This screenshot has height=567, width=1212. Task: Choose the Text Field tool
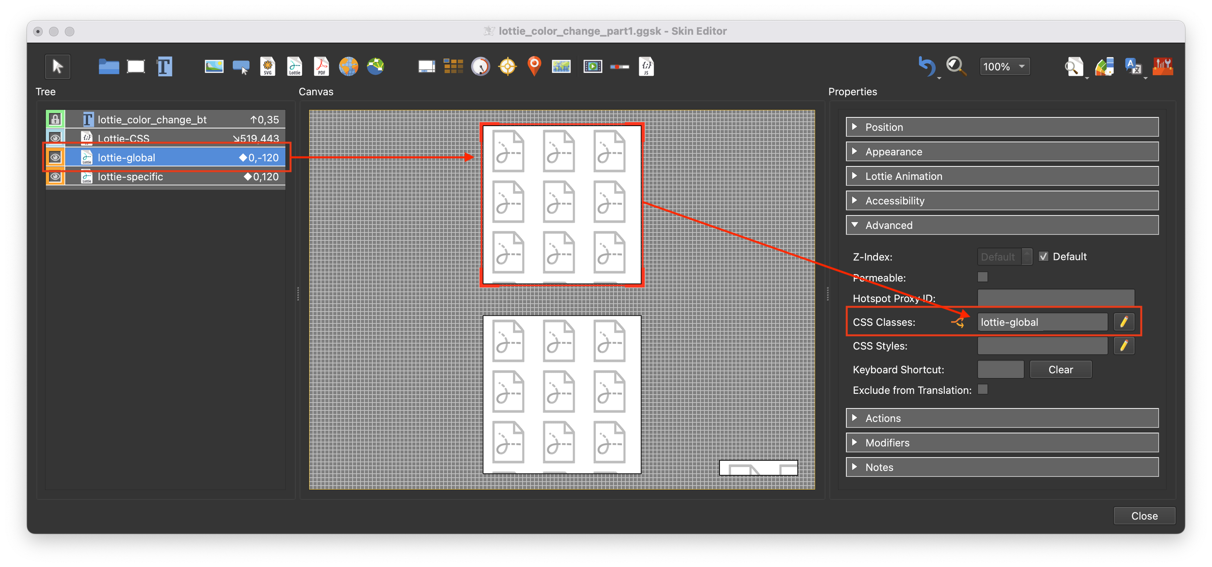(164, 66)
